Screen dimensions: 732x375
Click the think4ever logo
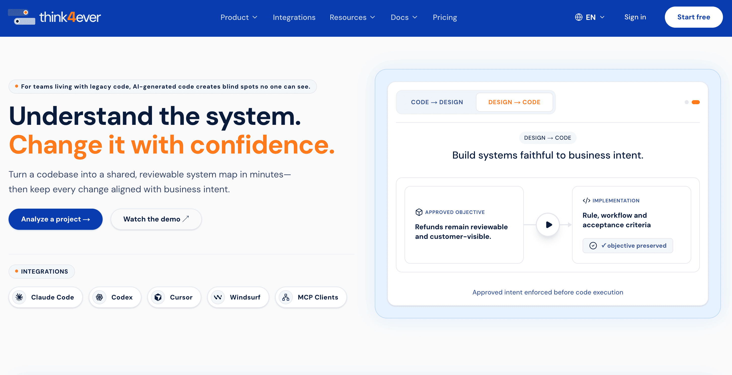54,17
